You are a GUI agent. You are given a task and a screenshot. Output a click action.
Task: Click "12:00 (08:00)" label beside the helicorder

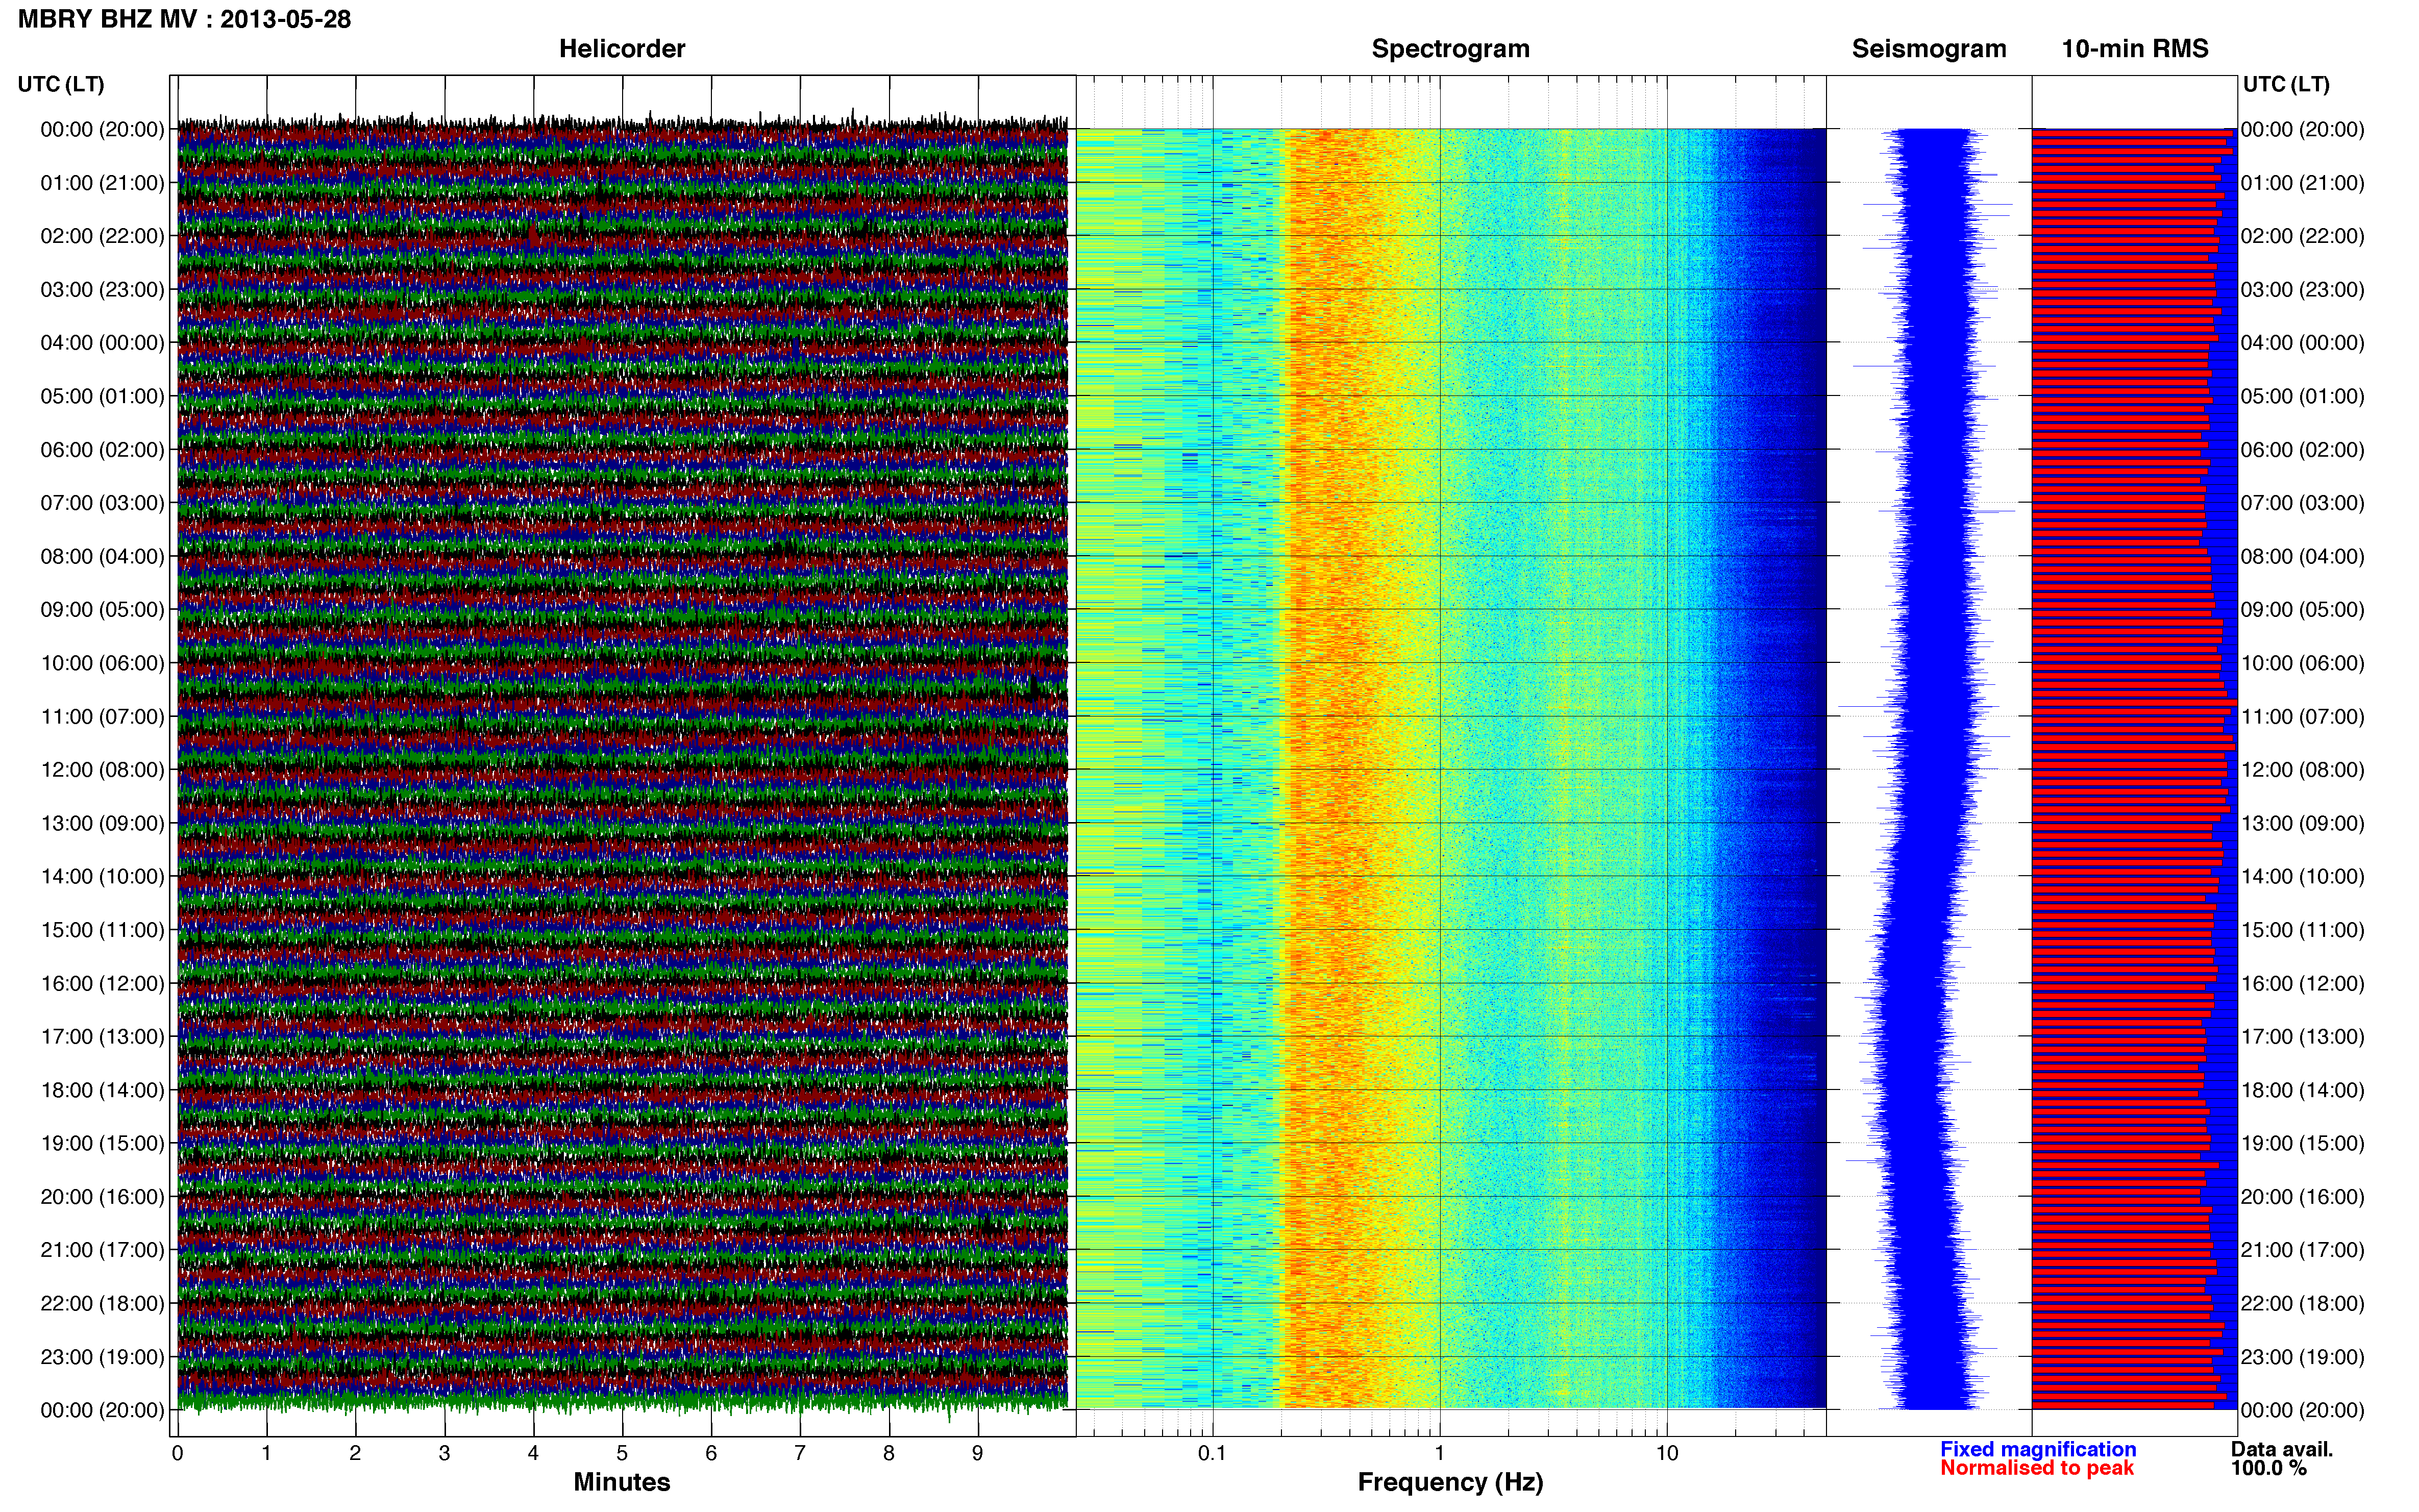pos(102,770)
